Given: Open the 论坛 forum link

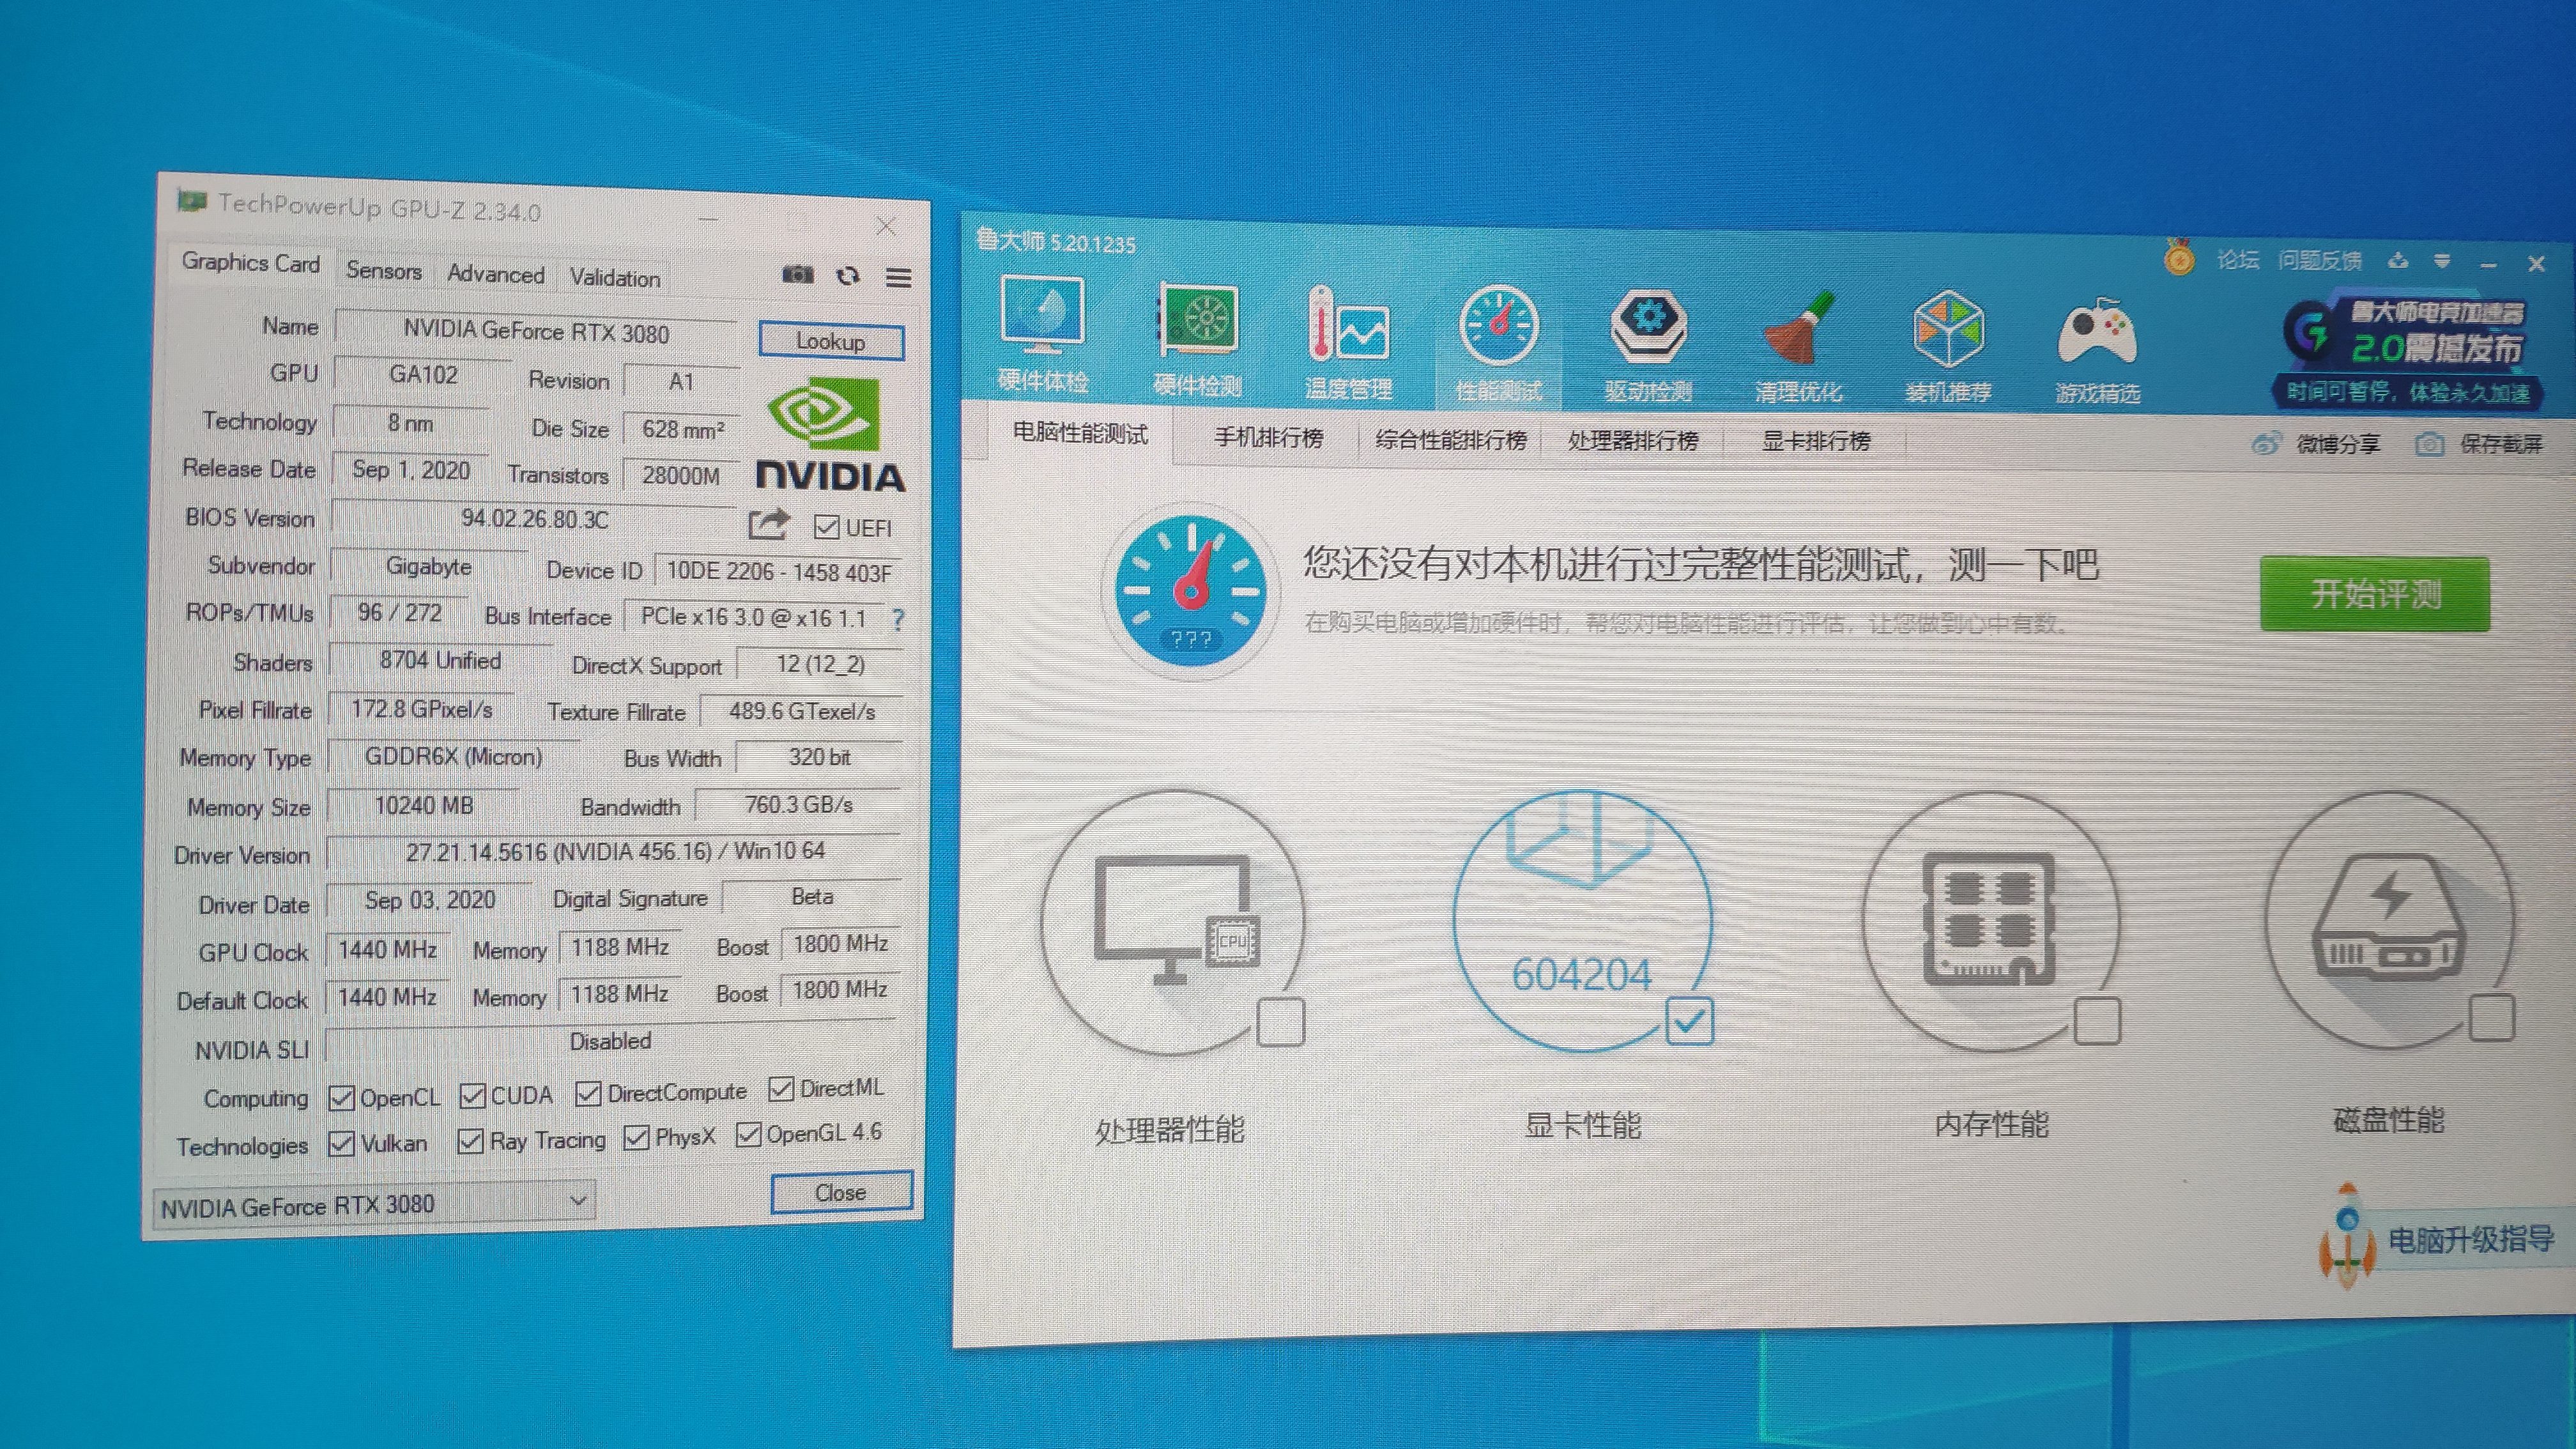Looking at the screenshot, I should pyautogui.click(x=2237, y=260).
